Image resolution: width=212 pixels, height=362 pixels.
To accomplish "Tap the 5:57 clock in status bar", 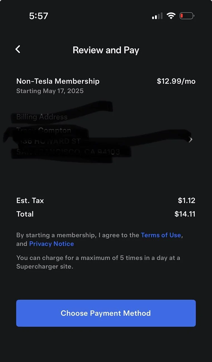I will click(38, 16).
